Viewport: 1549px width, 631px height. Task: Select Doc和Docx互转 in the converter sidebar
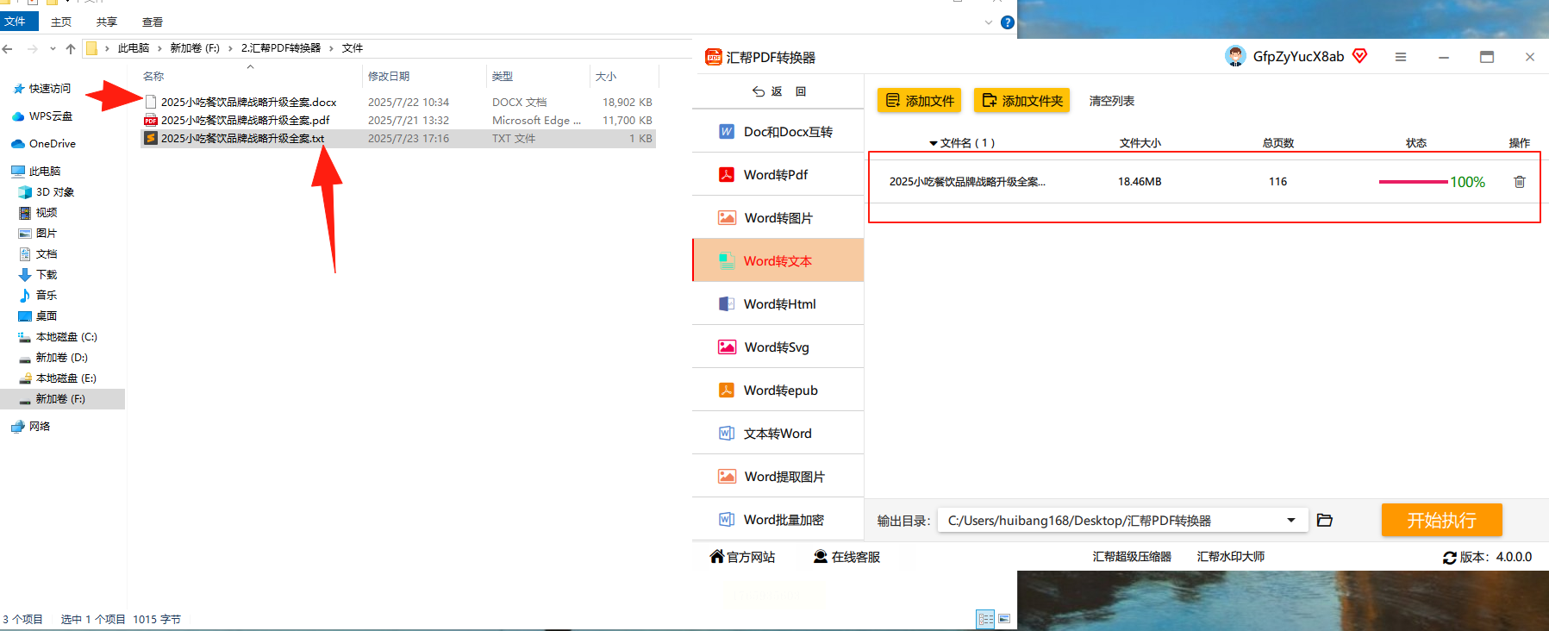coord(778,132)
